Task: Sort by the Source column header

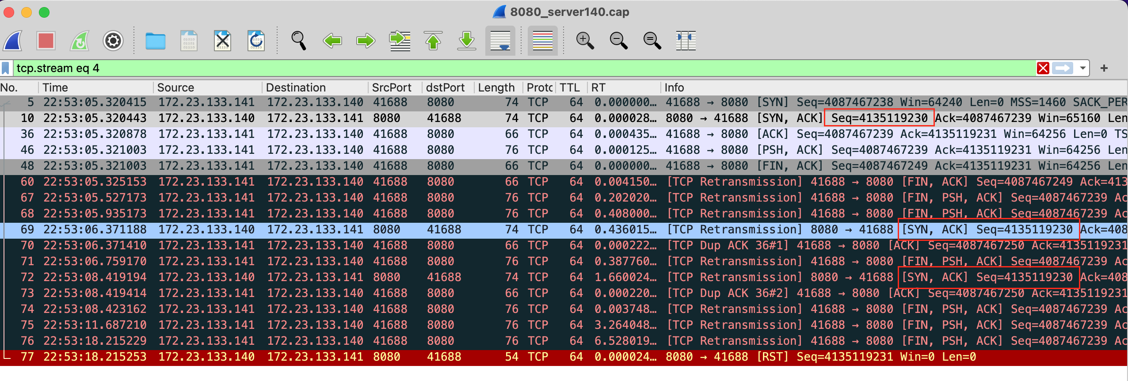Action: [208, 88]
